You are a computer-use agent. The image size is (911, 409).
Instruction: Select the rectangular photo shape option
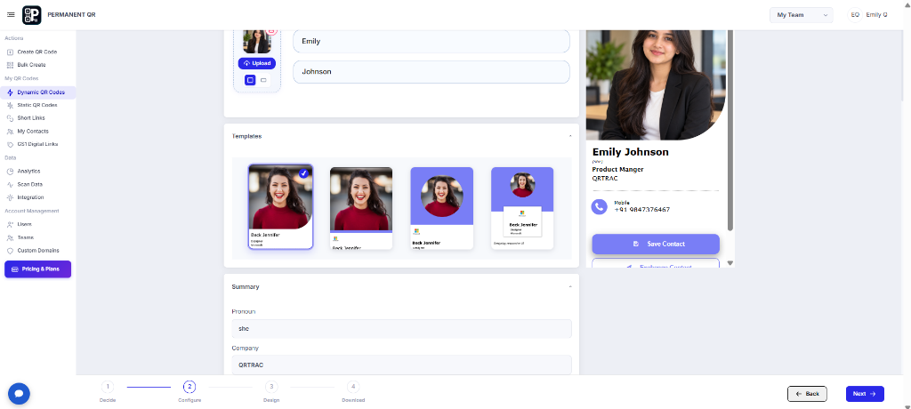263,80
